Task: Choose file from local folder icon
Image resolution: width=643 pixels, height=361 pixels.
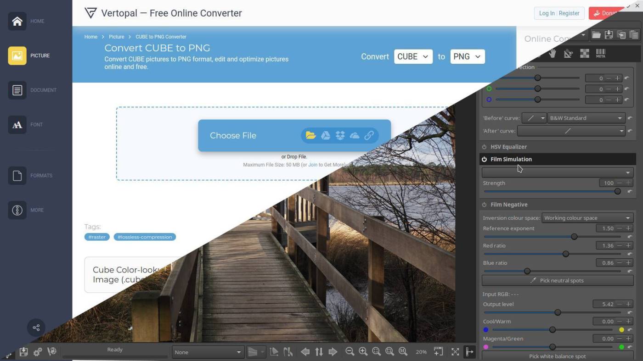Action: [311, 135]
